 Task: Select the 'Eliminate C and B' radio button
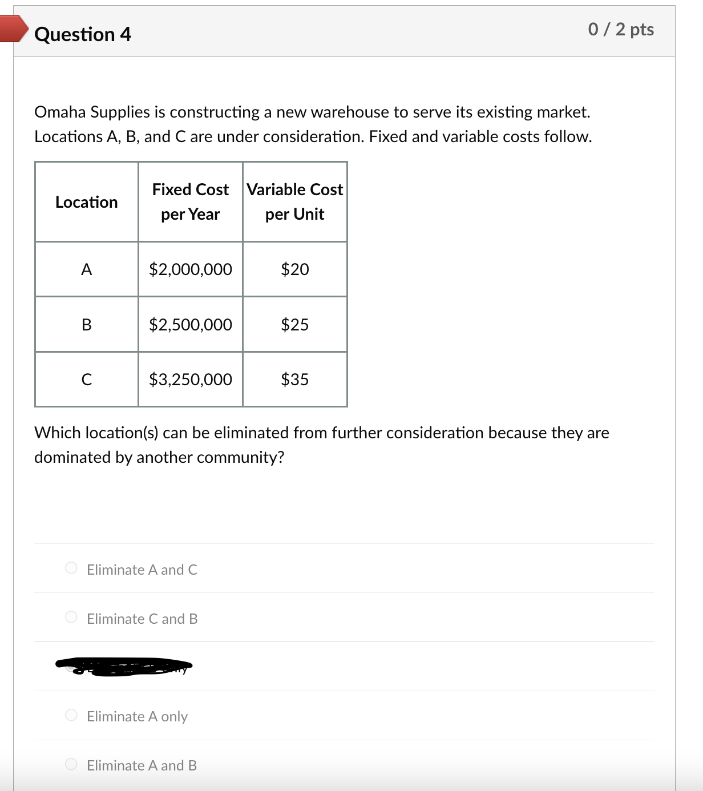(x=71, y=618)
